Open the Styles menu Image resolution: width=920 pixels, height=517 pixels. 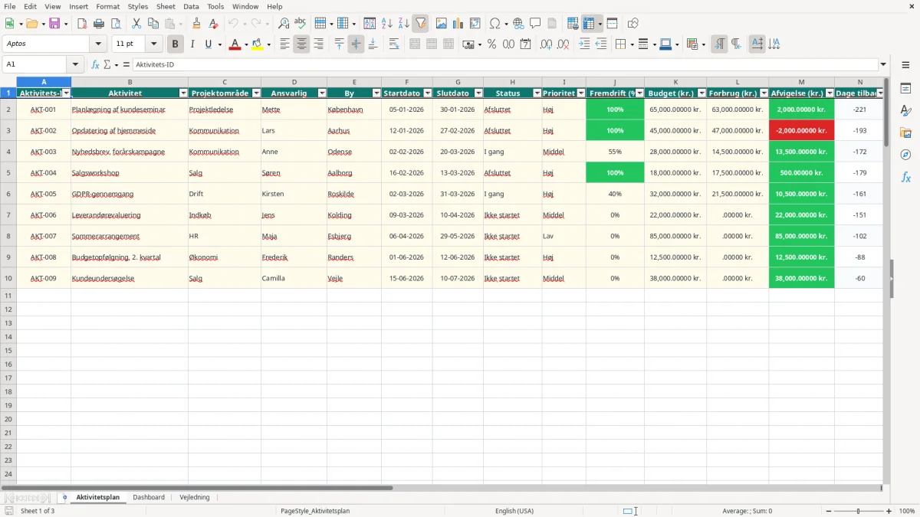pyautogui.click(x=138, y=6)
